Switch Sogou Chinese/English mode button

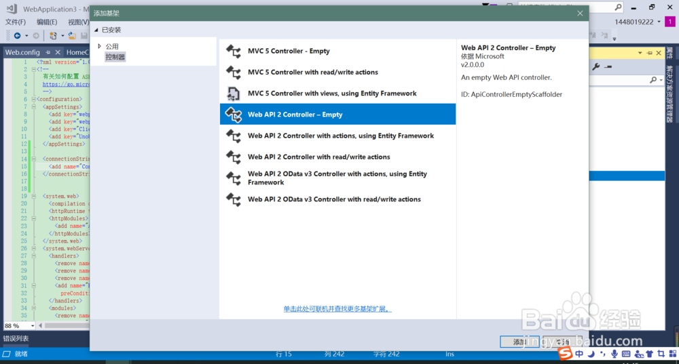click(579, 354)
